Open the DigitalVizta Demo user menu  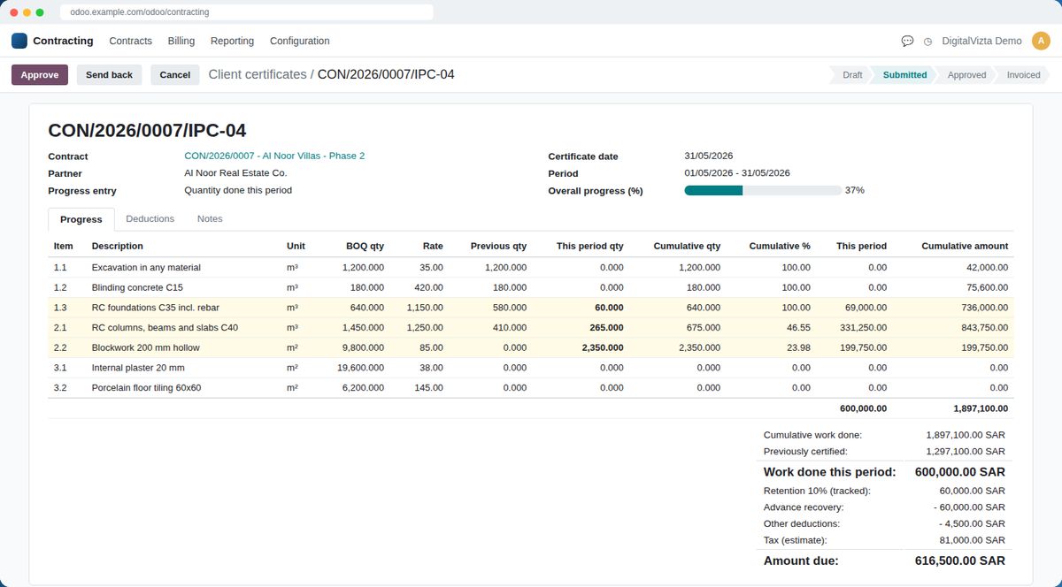(981, 41)
